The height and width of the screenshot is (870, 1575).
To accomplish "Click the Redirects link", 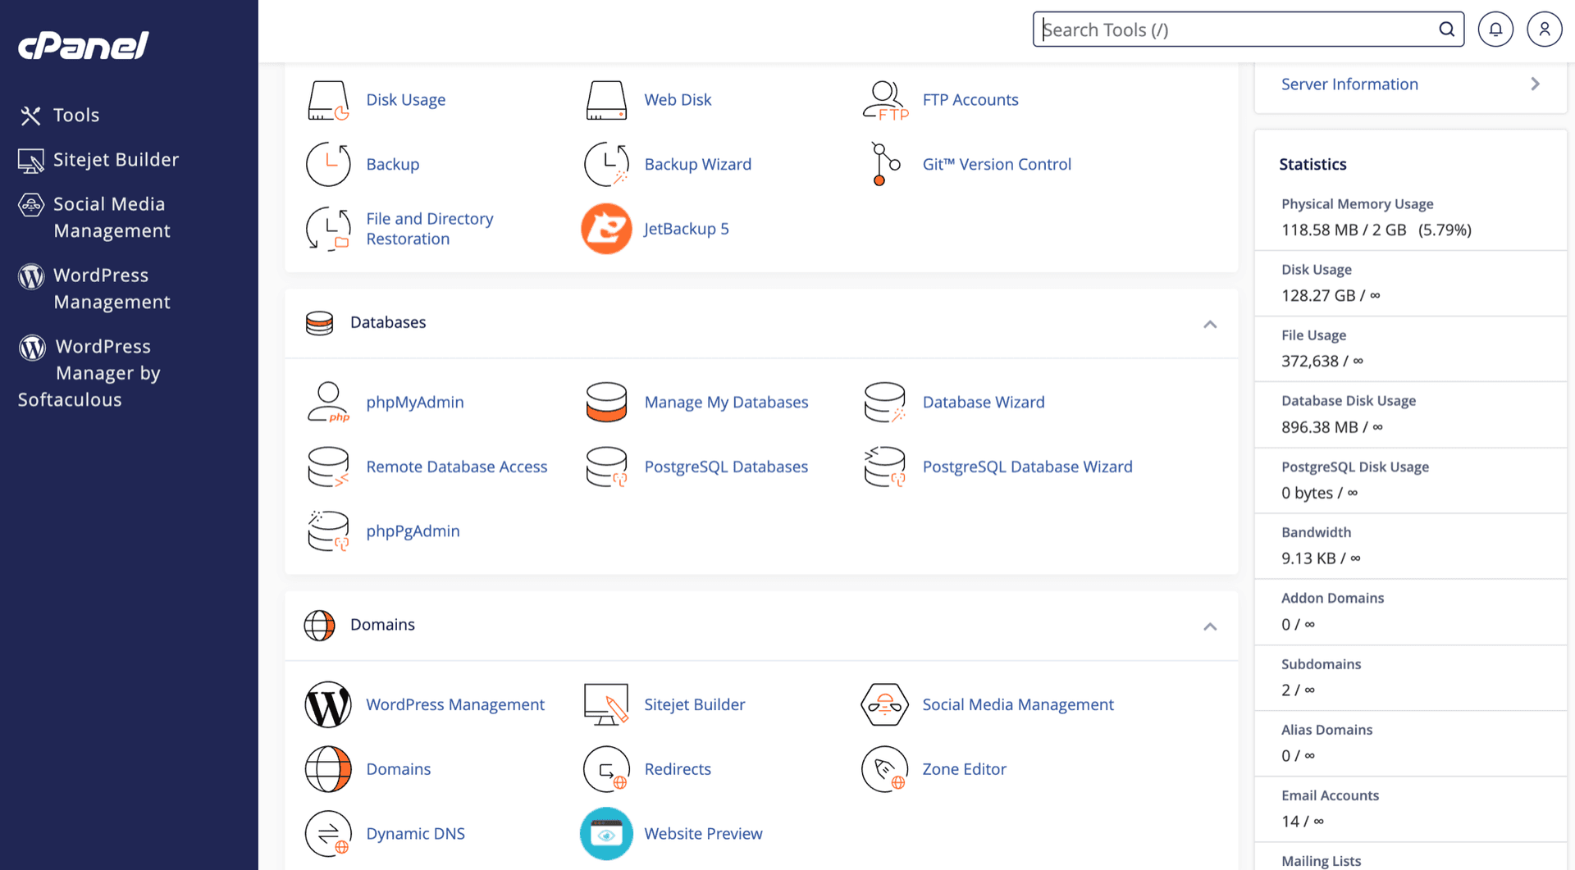I will tap(677, 769).
